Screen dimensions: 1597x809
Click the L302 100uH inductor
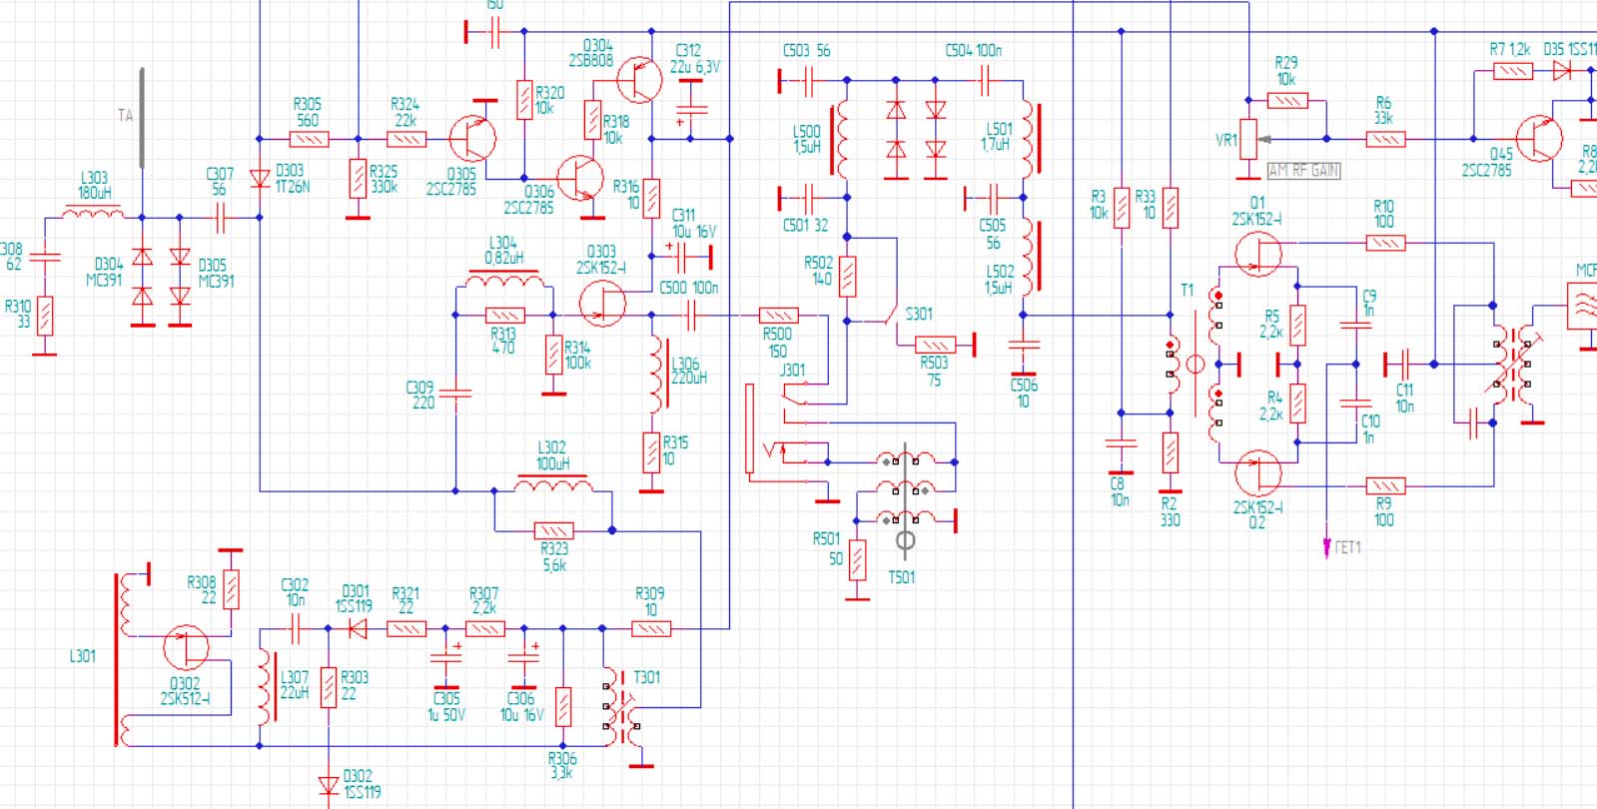point(552,486)
